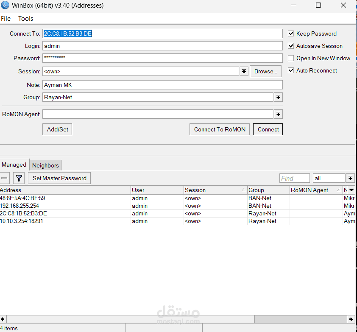
Task: Click the empty RoMON Agent field
Action: (x=158, y=114)
